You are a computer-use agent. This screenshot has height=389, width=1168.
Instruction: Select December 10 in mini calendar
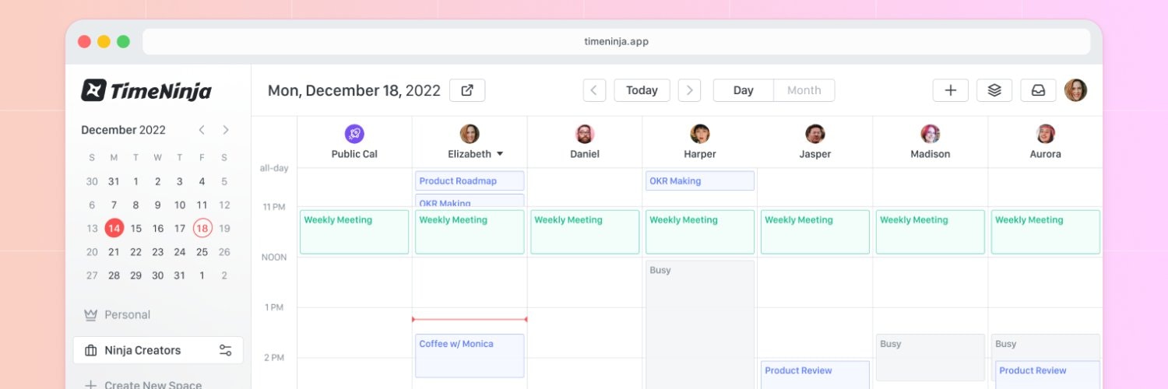[x=180, y=205]
